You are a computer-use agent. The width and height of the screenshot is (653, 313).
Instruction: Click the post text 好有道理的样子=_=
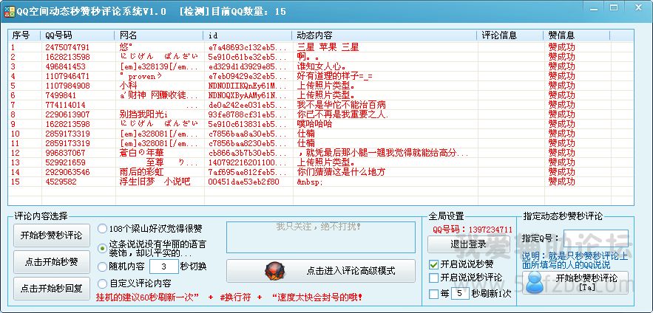tap(335, 76)
